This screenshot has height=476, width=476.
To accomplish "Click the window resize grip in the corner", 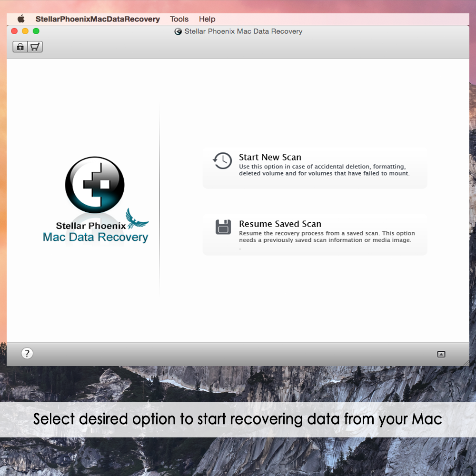I will click(466, 362).
